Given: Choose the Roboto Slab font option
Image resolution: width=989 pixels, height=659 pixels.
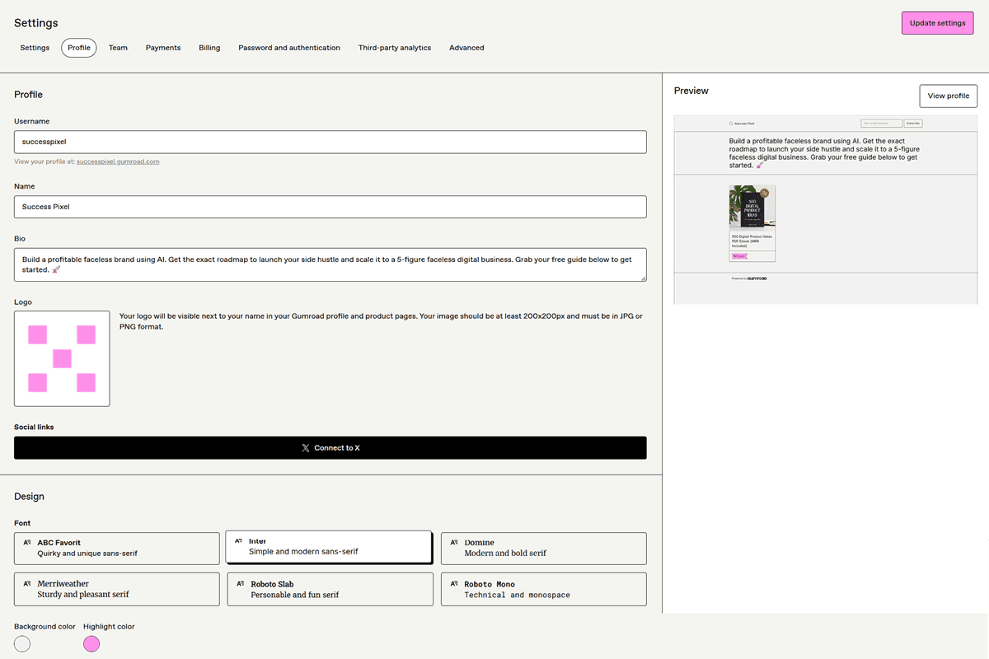Looking at the screenshot, I should click(330, 589).
